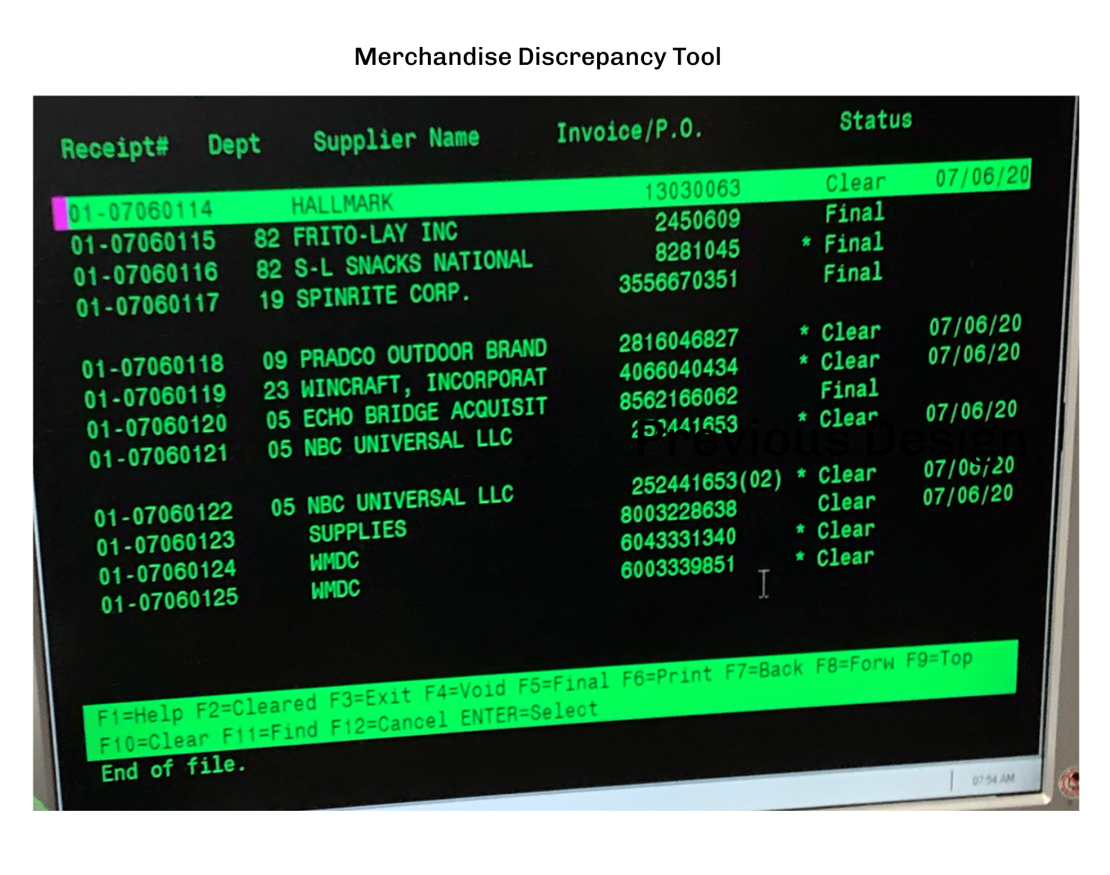
Task: Select receipt 01-07060116 row
Action: click(478, 259)
